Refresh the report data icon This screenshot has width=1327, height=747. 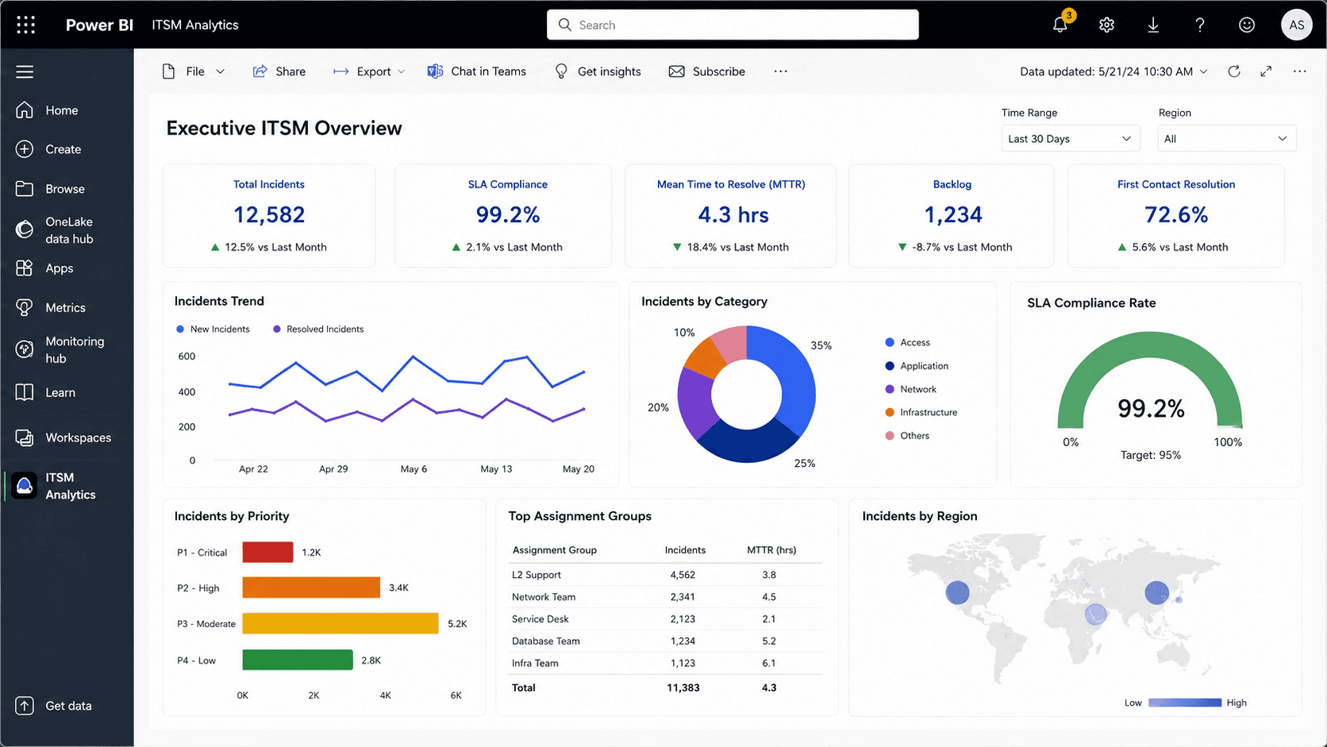(1234, 71)
